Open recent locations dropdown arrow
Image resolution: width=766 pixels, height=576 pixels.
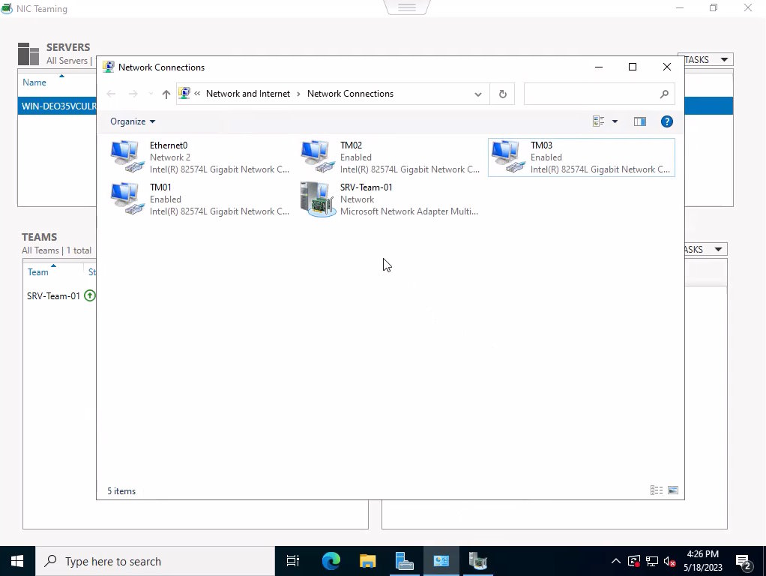click(151, 94)
